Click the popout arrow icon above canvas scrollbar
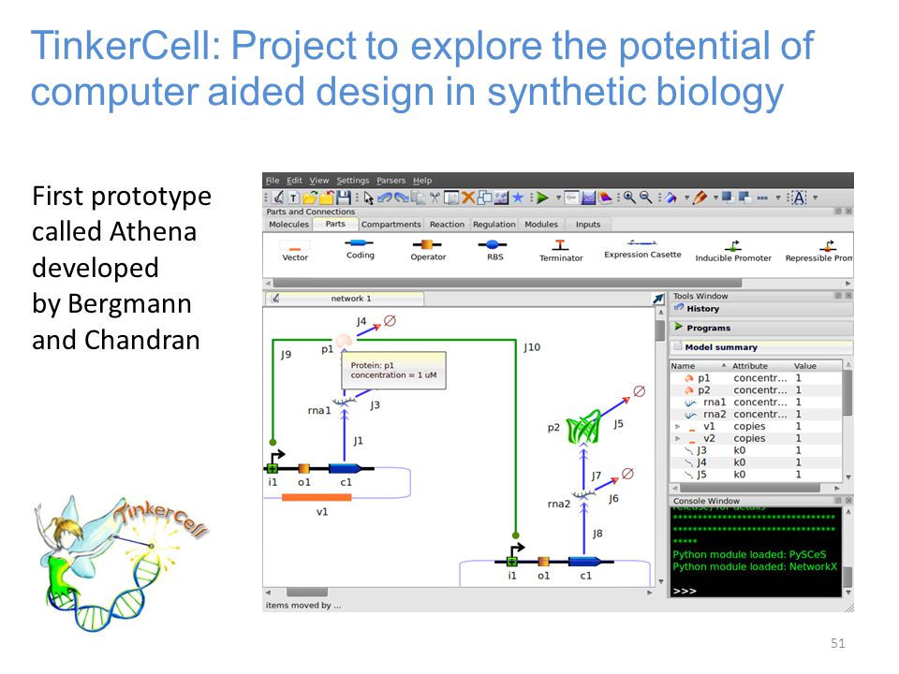 tap(658, 299)
